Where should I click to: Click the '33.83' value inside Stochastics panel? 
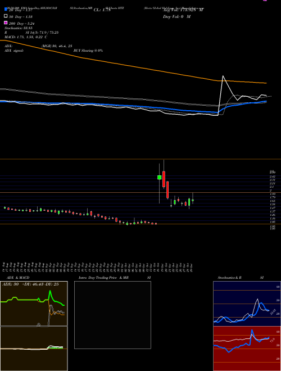pyautogui.click(x=272, y=312)
